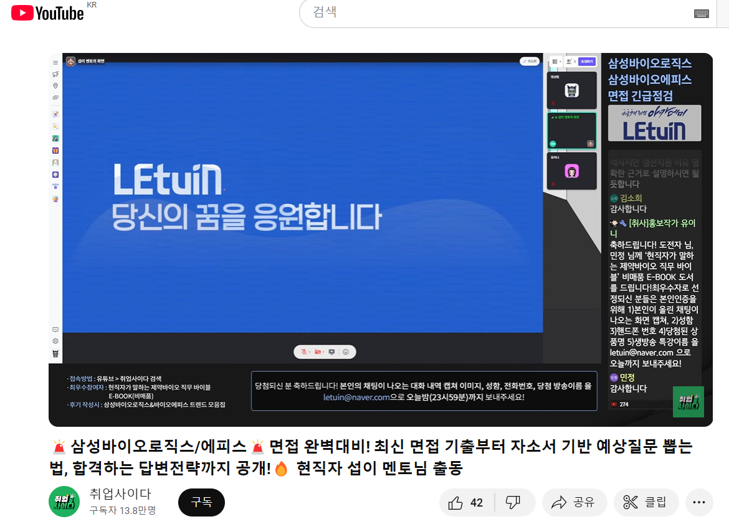Click the emoji reaction icon in meeting toolbar

346,352
